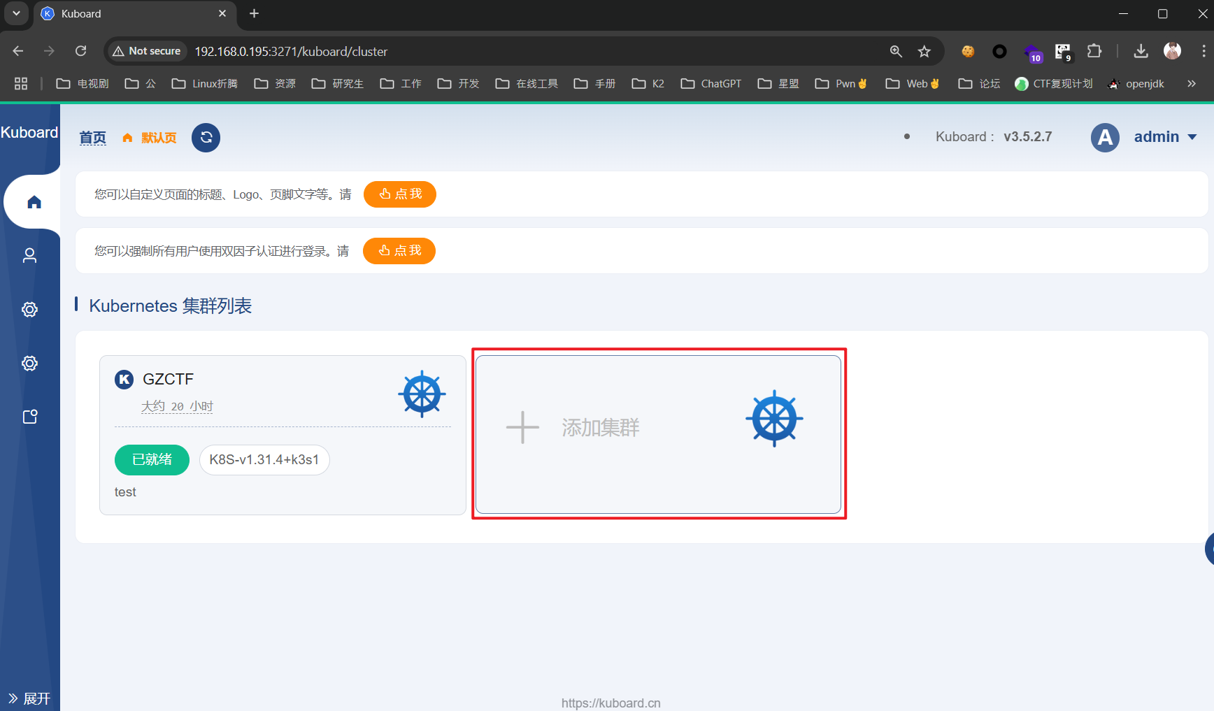The image size is (1214, 711).
Task: Open the 开发 bookmark folder
Action: pyautogui.click(x=458, y=84)
